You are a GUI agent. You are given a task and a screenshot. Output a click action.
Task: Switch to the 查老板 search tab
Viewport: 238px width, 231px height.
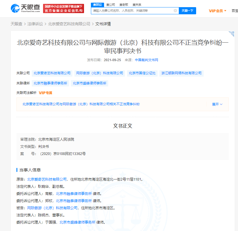(x=124, y=5)
